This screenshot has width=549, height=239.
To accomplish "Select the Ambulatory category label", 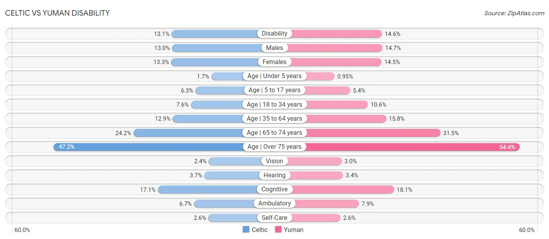I will click(274, 203).
